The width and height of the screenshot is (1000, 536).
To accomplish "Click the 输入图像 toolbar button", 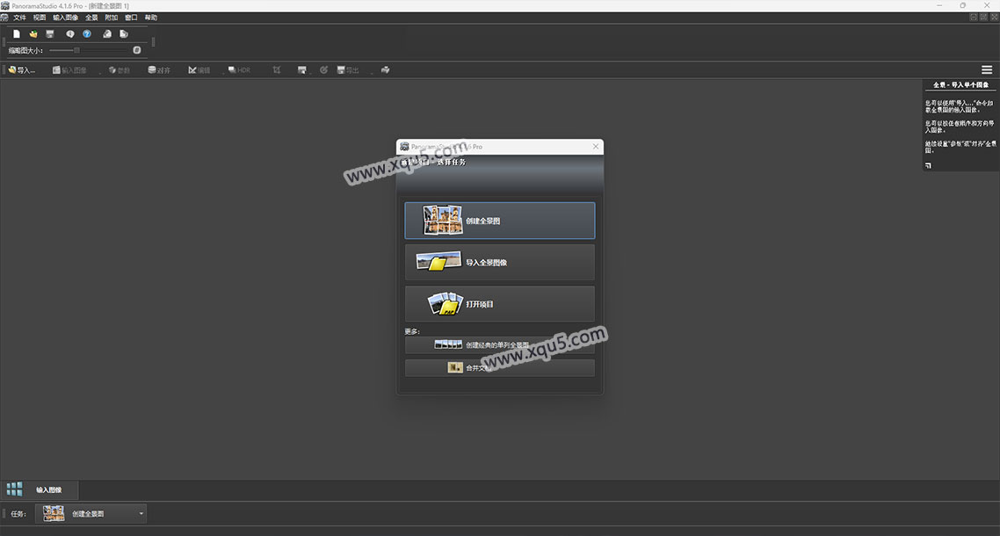I will (x=69, y=70).
